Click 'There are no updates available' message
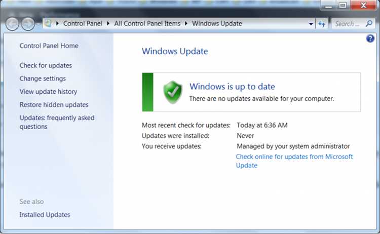Viewport: 380px width, 234px height. (261, 99)
